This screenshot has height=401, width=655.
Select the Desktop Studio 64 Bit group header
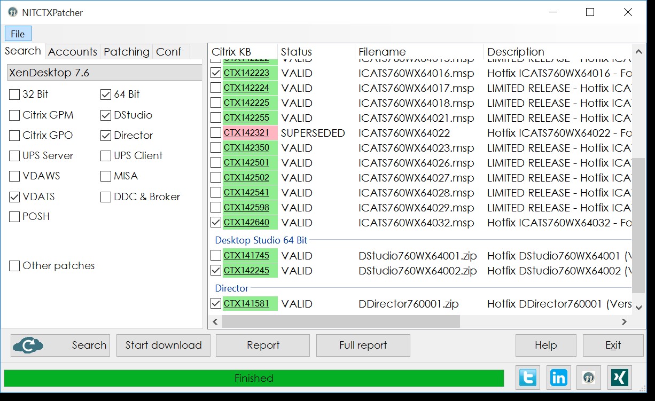click(x=261, y=240)
